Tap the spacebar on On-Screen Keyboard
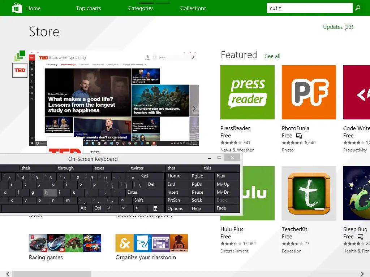 [40, 208]
